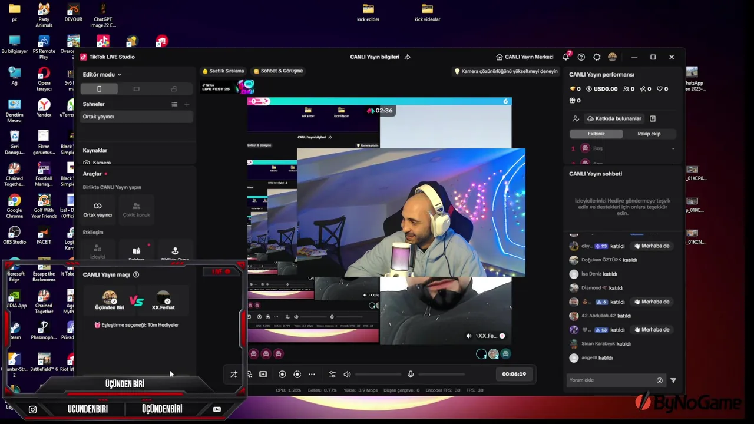Open Yandex desktop shortcut
This screenshot has width=754, height=424.
(x=44, y=108)
